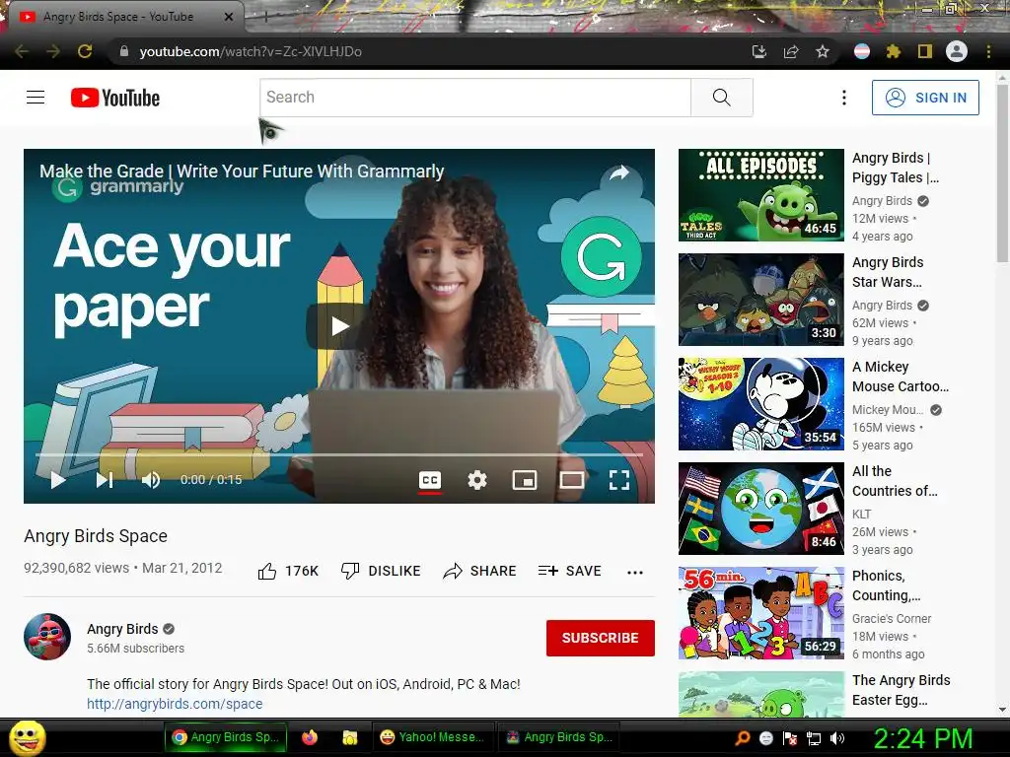Launch Firefox from the taskbar
The width and height of the screenshot is (1010, 757).
click(310, 737)
